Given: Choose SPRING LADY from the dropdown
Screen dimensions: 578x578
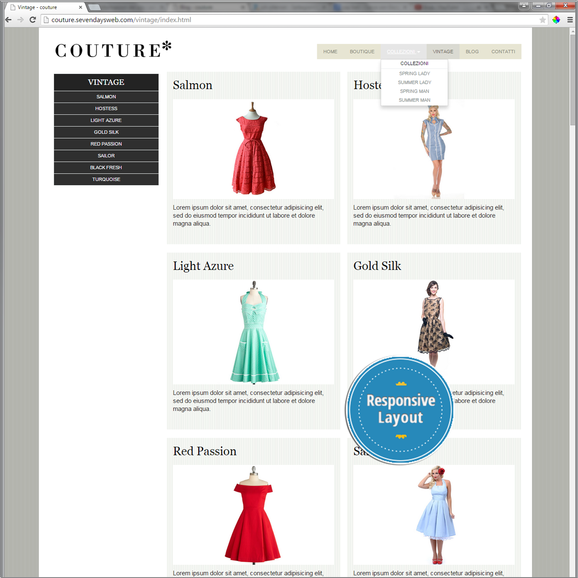Looking at the screenshot, I should pos(414,73).
